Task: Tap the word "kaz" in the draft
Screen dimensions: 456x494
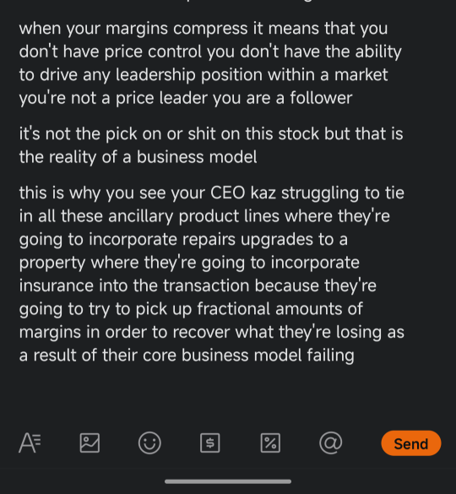Action: coord(263,193)
